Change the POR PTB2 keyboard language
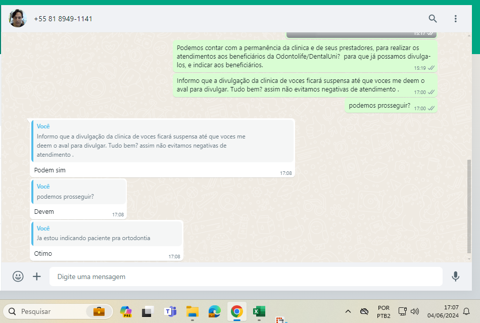This screenshot has height=323, width=480. [x=383, y=312]
